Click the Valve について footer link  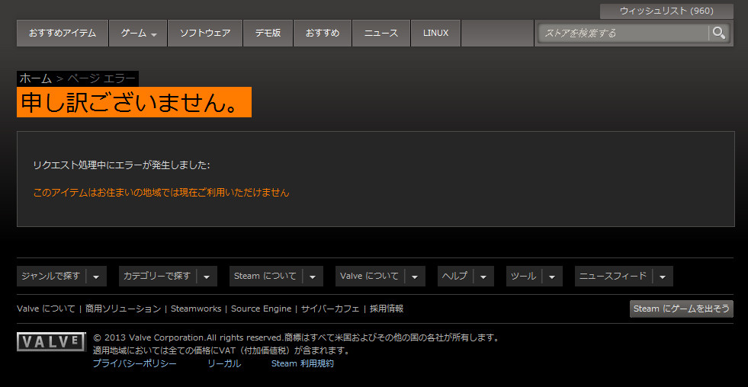click(47, 309)
